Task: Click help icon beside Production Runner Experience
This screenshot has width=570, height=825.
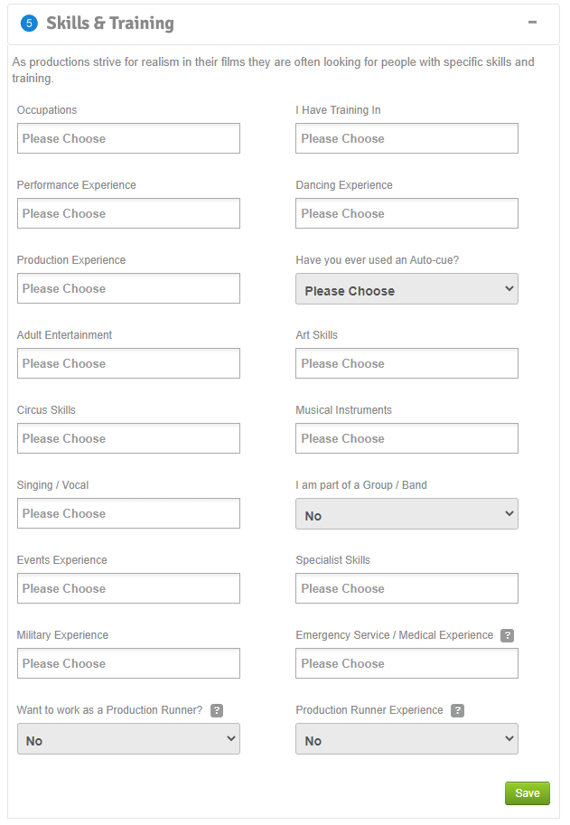Action: [458, 710]
